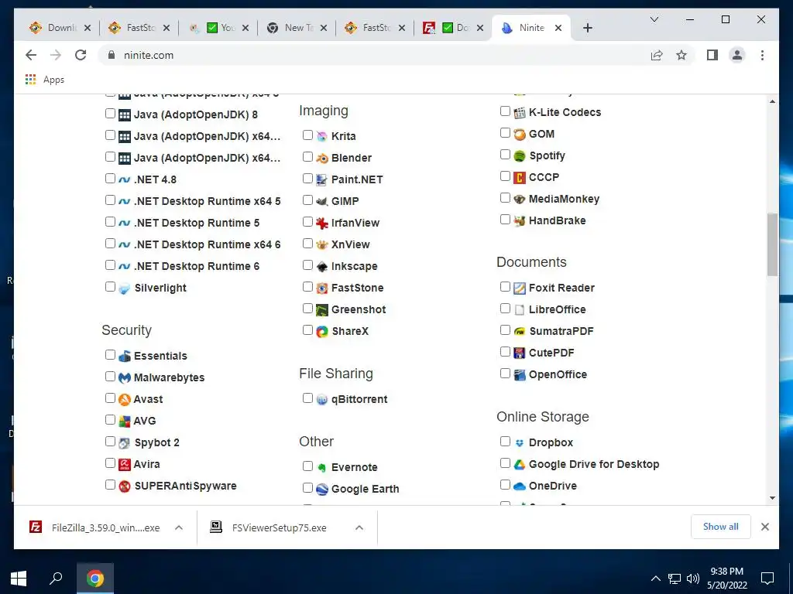This screenshot has height=594, width=793.
Task: Go back to previous page
Action: coord(31,55)
